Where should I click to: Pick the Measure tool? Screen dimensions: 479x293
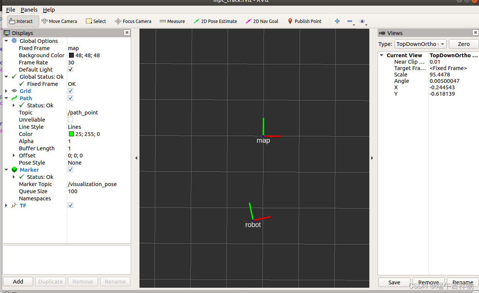172,21
